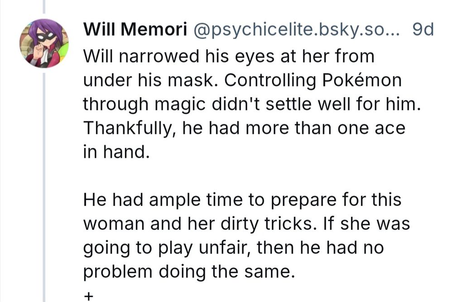The height and width of the screenshot is (302, 453).
Task: Click the Will Memori display name
Action: [135, 30]
